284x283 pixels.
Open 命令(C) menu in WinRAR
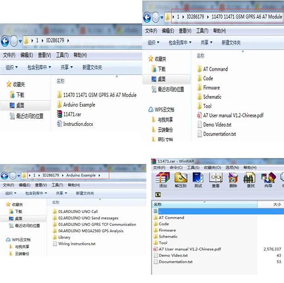[x=176, y=168]
